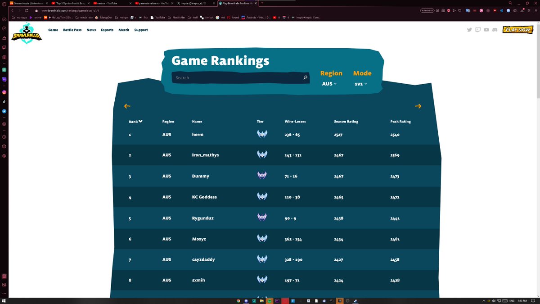Screen dimensions: 540x304
Task: Open Spotify from taskbar
Action: tap(270, 300)
